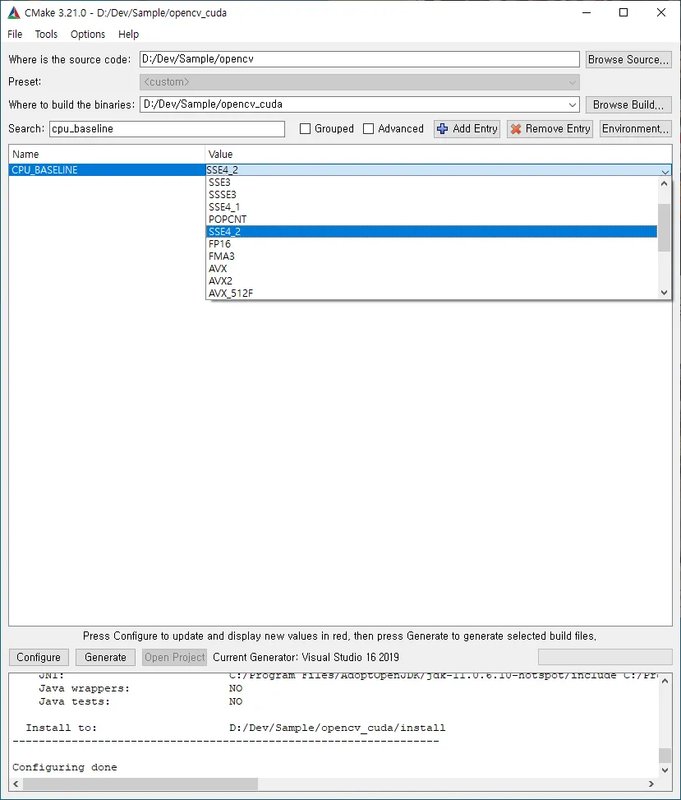Screen dimensions: 681x800
Task: Click the 'Install to:' log line
Action: (236, 728)
